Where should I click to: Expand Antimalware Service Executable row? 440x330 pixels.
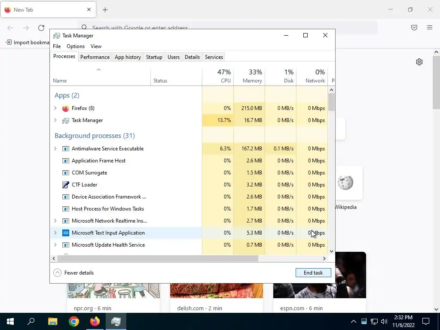tap(55, 149)
